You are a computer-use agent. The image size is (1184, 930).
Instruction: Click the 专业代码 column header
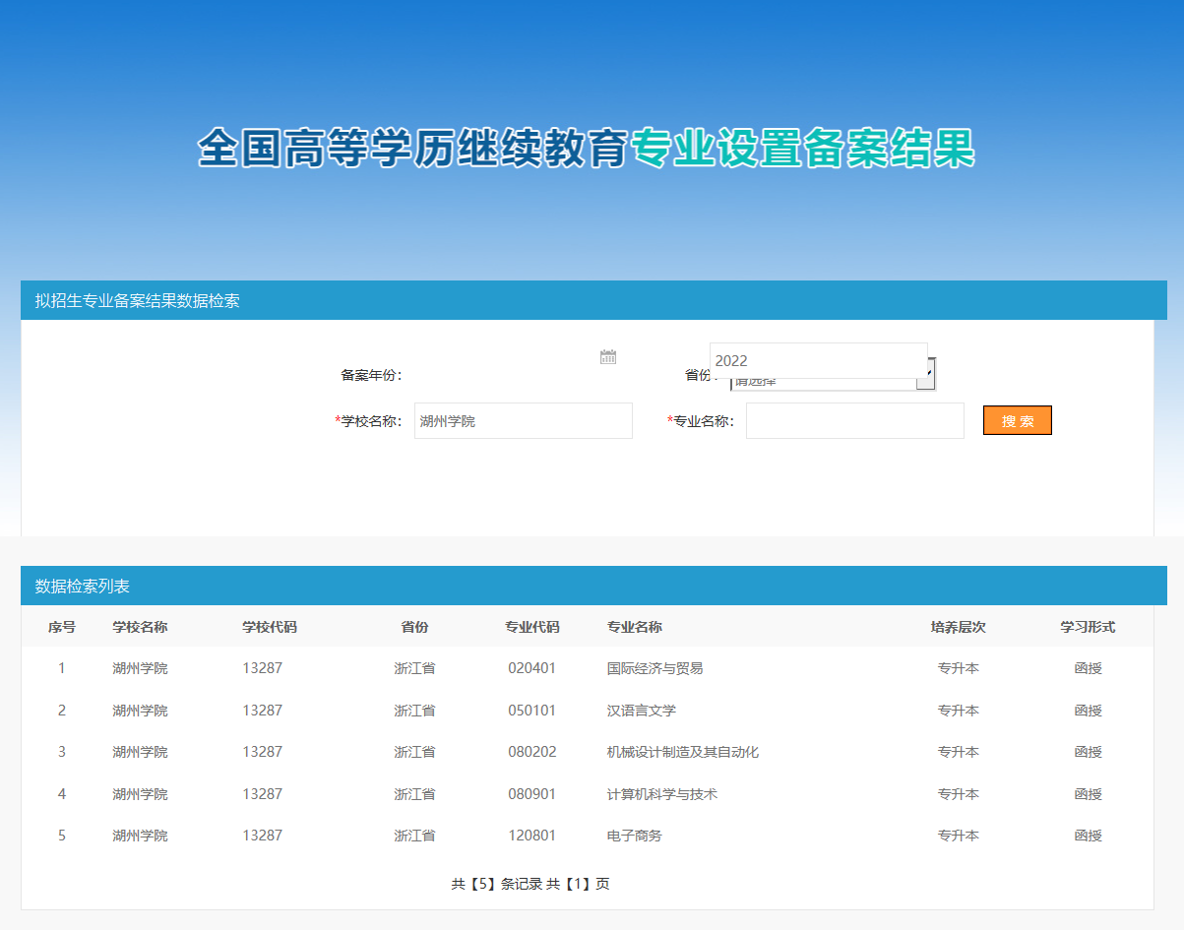click(531, 627)
